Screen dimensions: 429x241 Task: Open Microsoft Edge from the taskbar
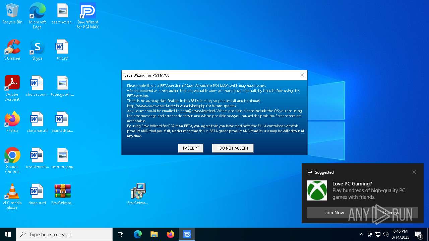(138, 234)
